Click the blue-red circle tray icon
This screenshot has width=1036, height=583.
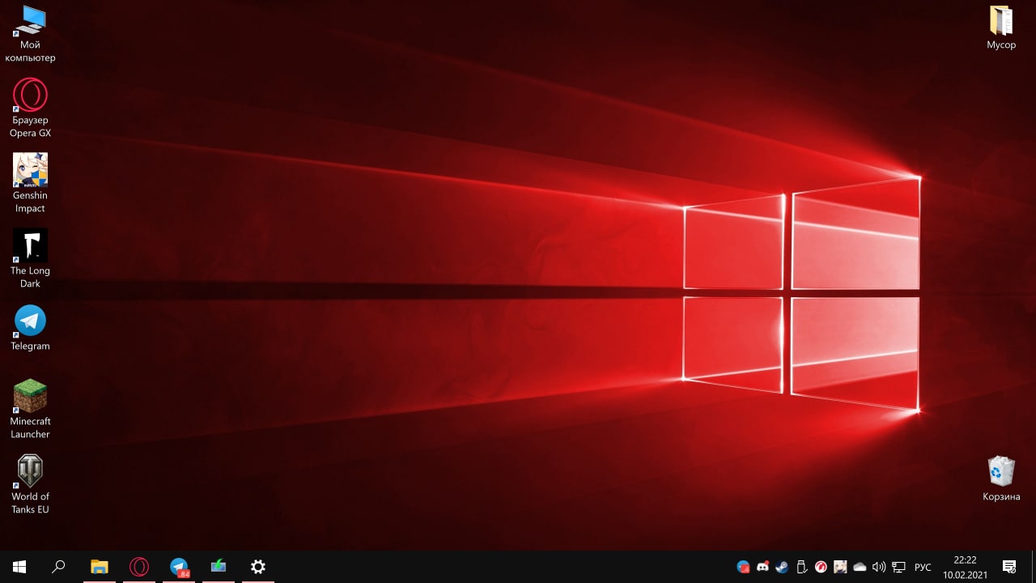point(743,567)
